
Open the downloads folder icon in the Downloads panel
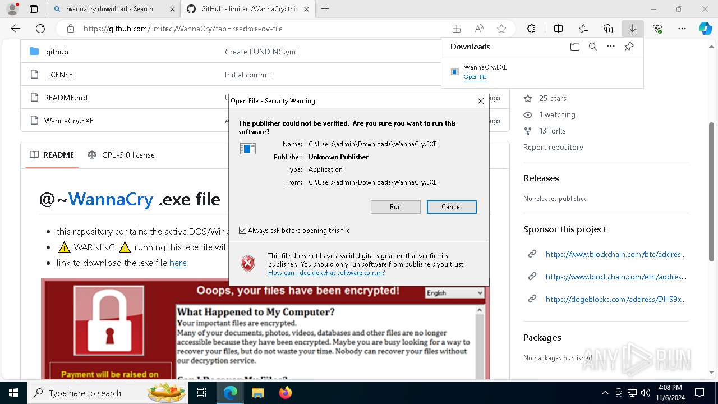click(x=574, y=47)
